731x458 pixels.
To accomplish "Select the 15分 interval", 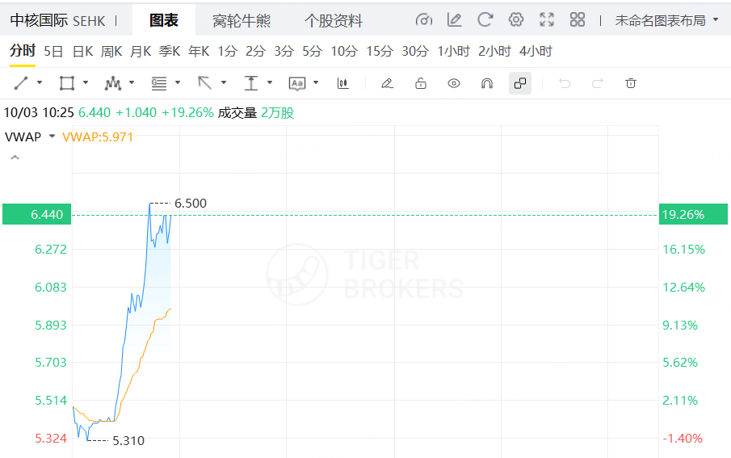I will tap(380, 51).
